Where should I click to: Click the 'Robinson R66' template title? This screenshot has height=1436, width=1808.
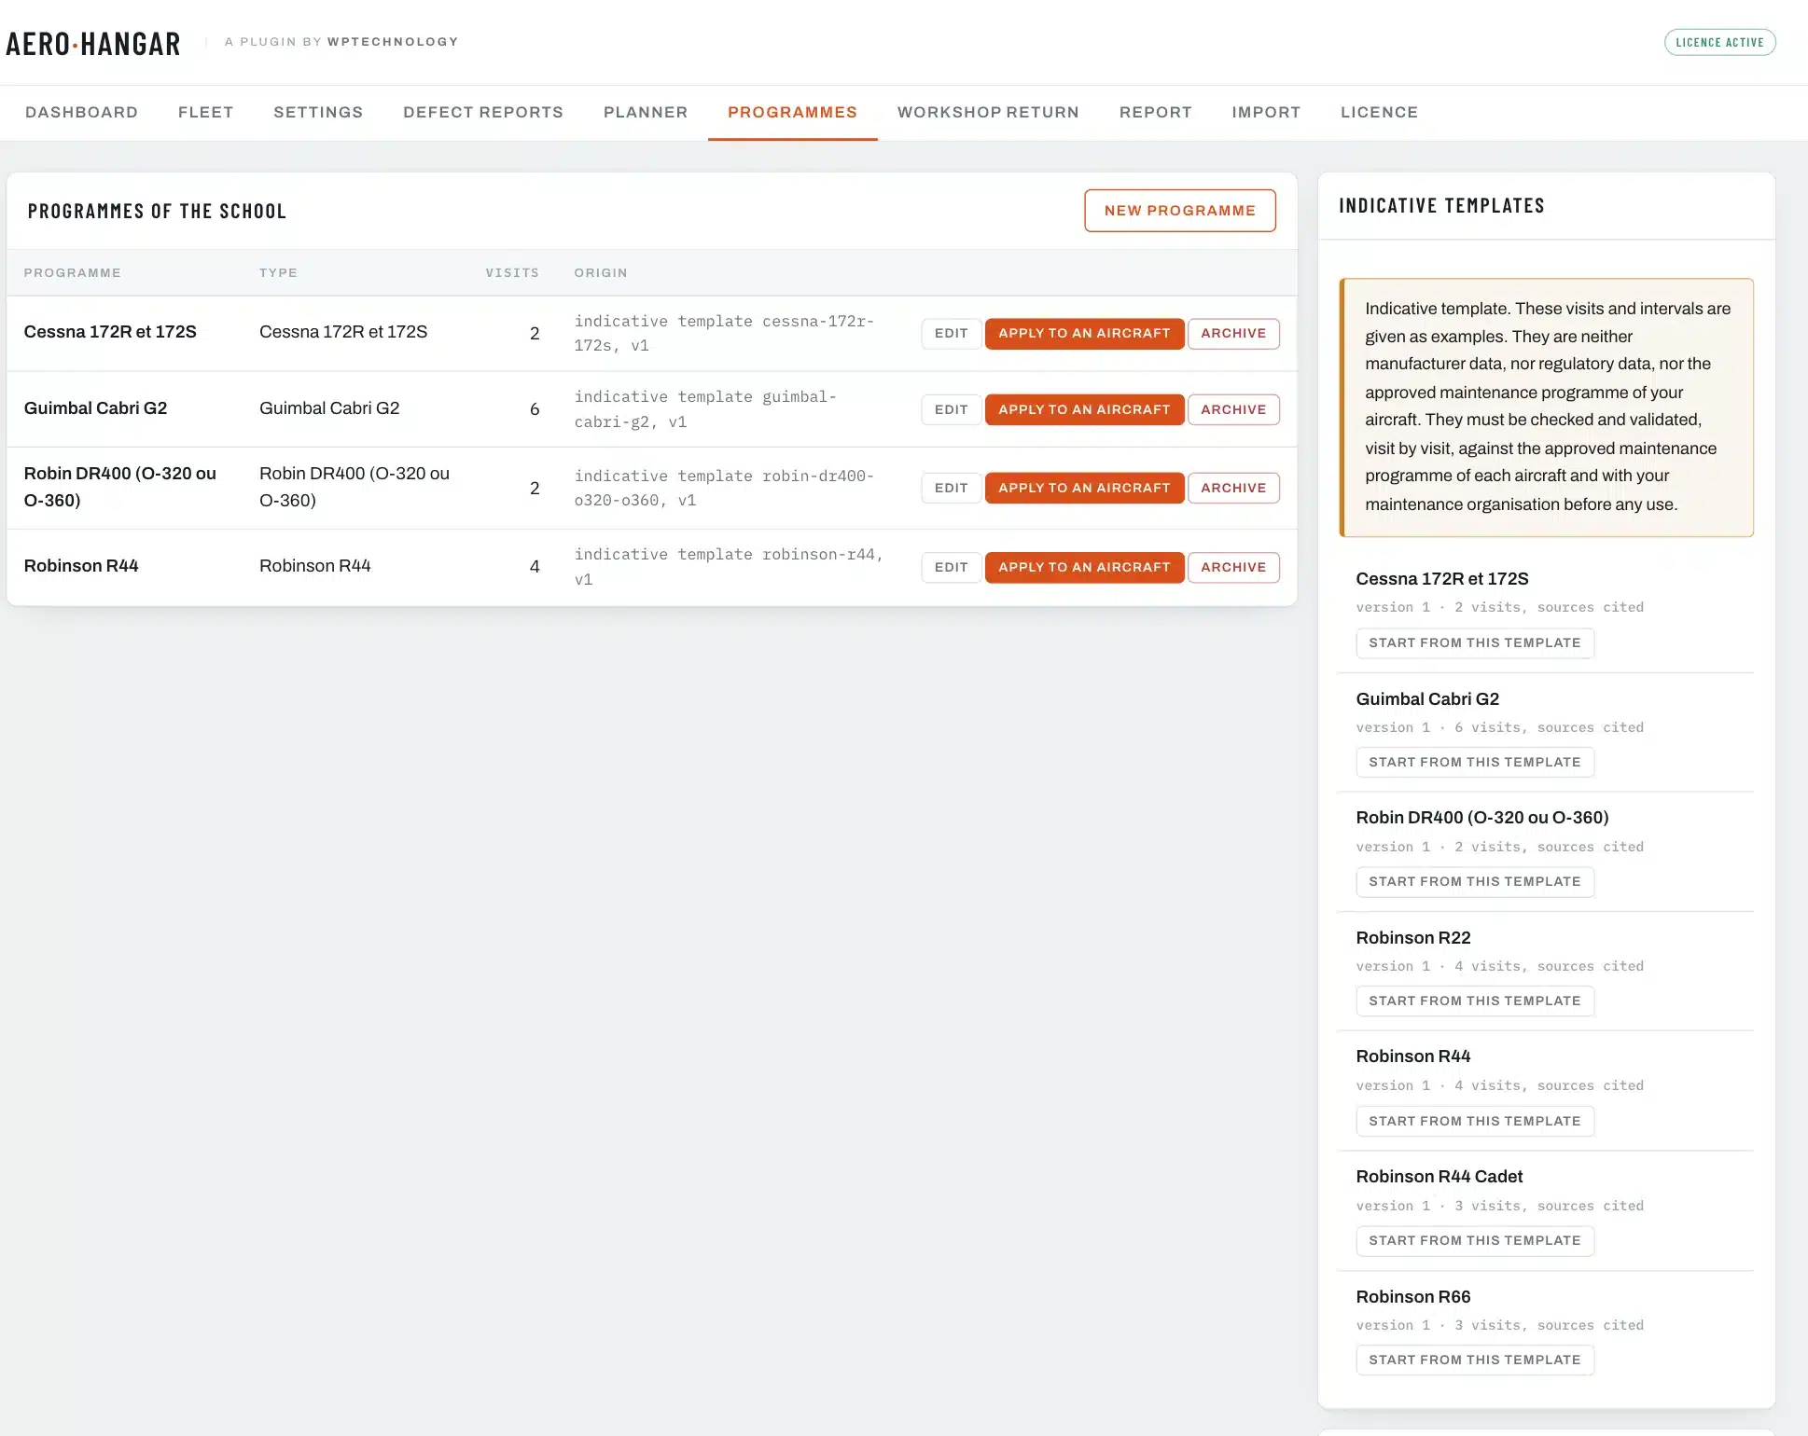click(1413, 1297)
